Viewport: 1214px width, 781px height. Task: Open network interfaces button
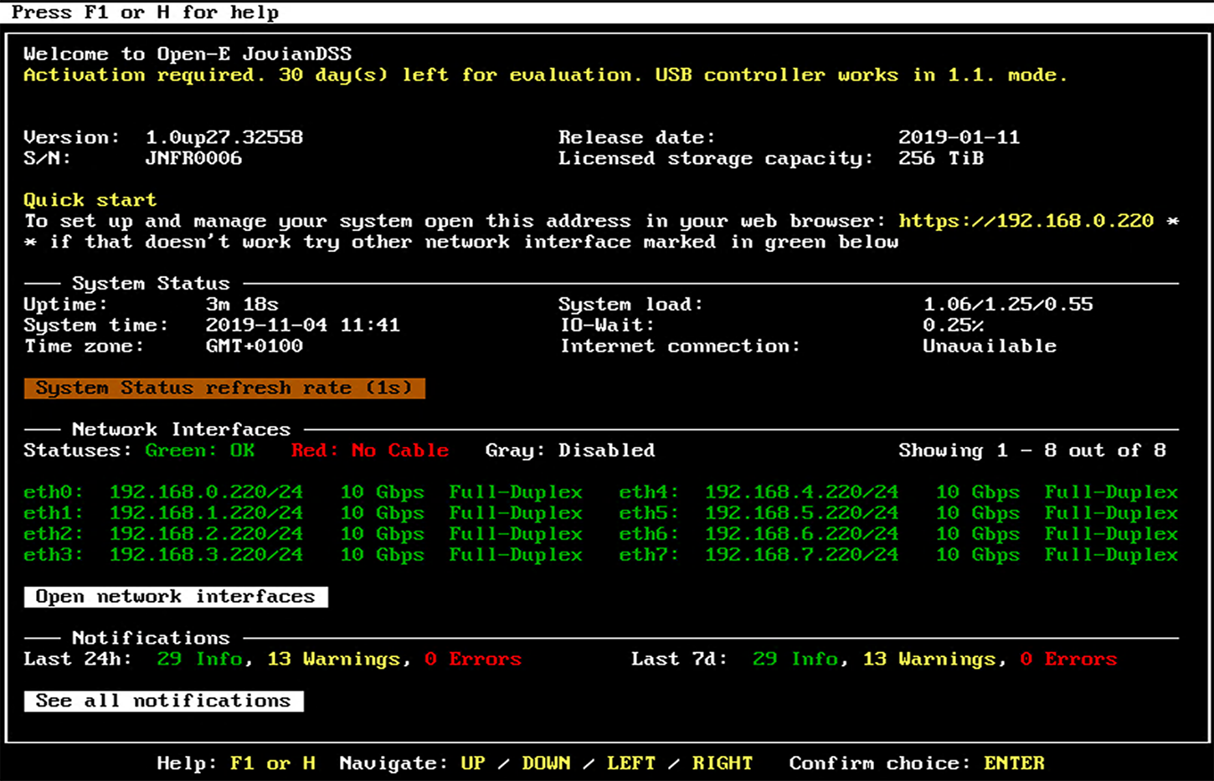[176, 597]
